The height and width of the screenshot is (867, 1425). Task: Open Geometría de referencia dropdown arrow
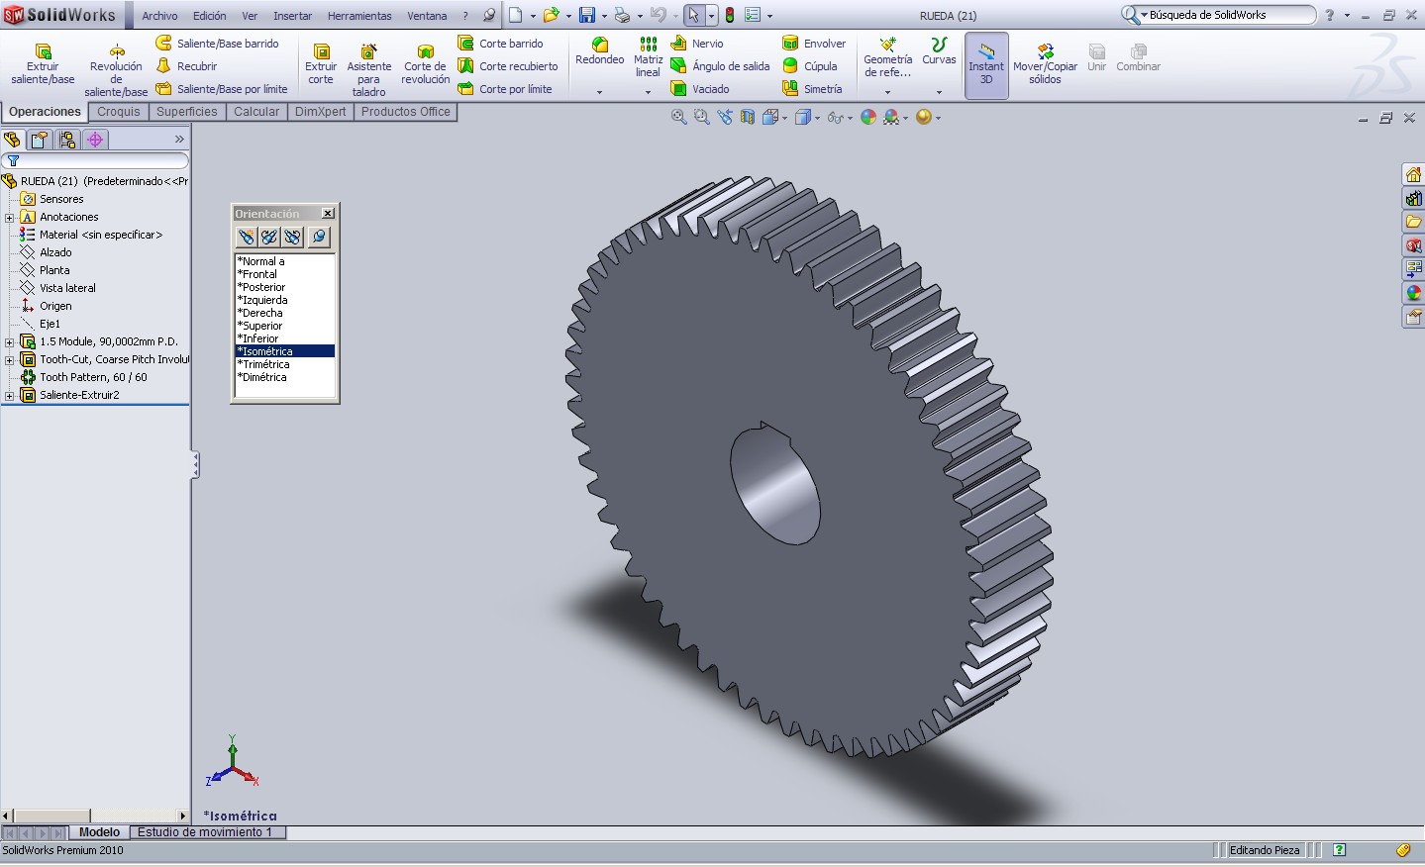[x=887, y=92]
